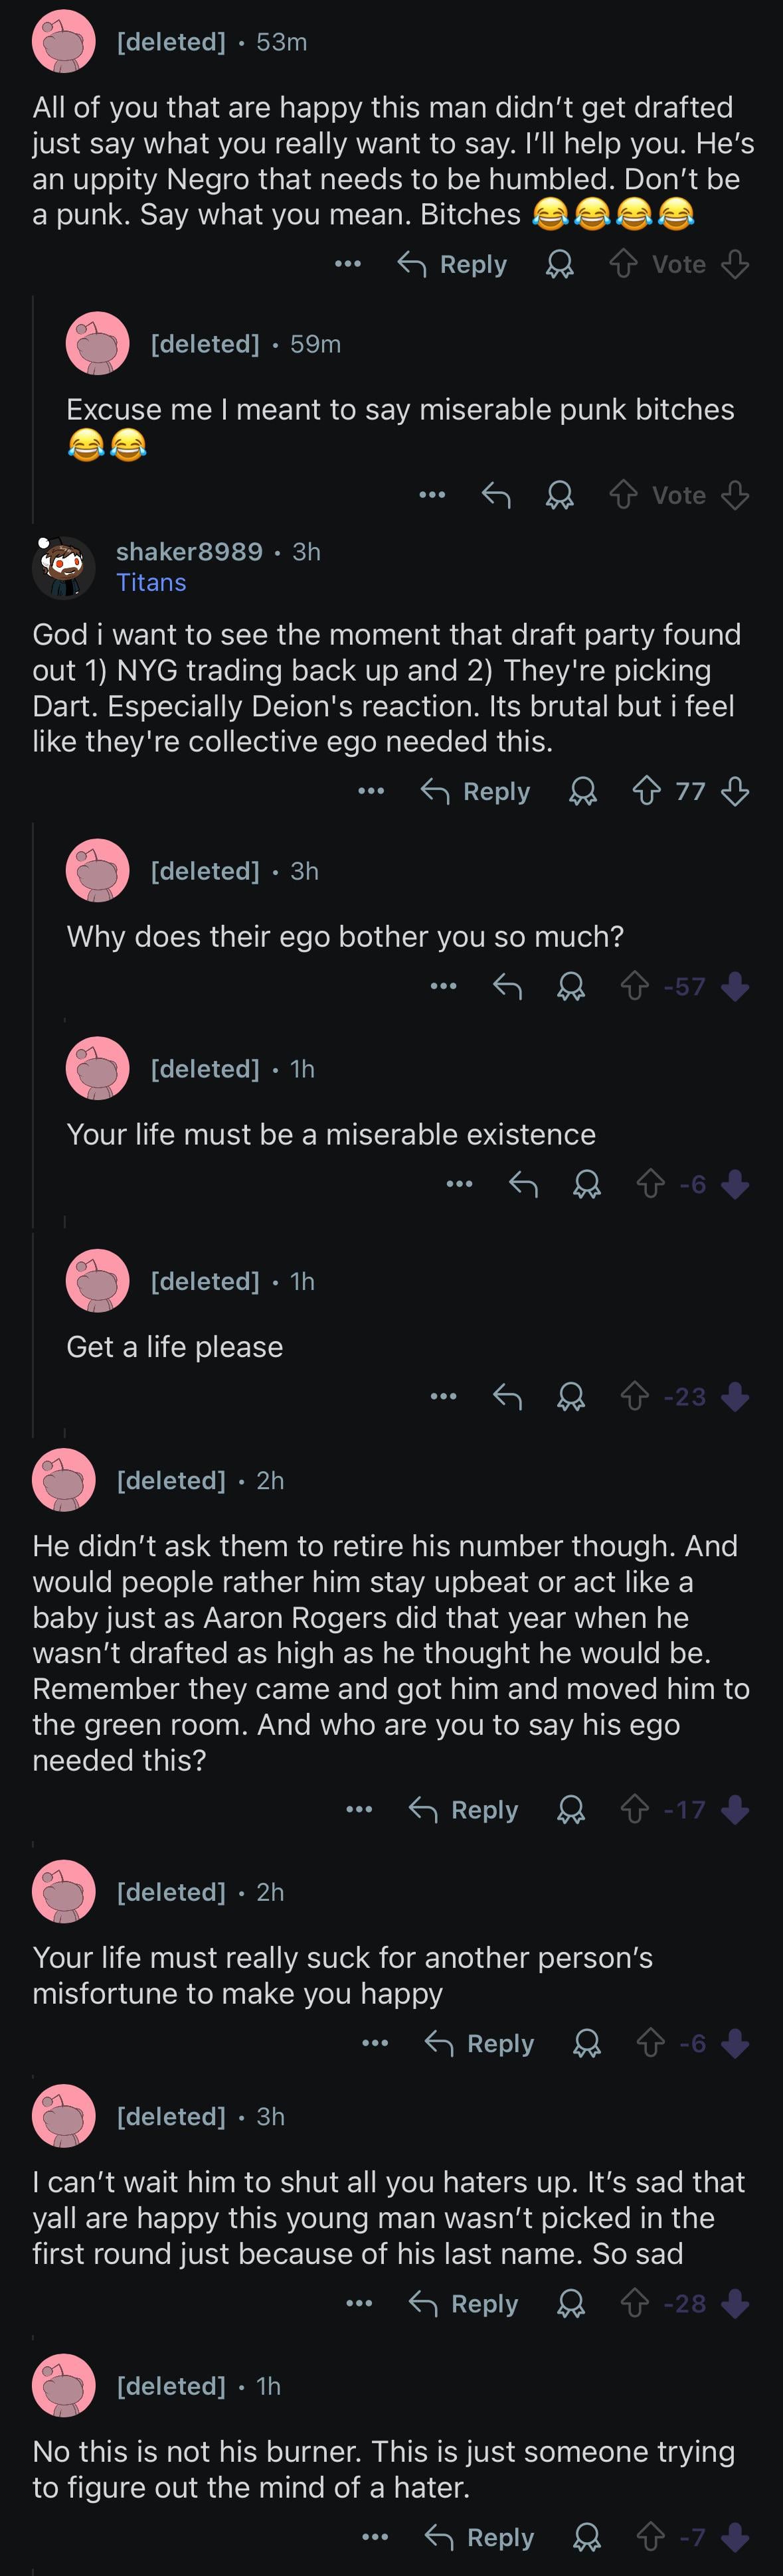Screen dimensions: 783x2576
Task: Award the 'not his burner' comment
Action: coord(587,2537)
